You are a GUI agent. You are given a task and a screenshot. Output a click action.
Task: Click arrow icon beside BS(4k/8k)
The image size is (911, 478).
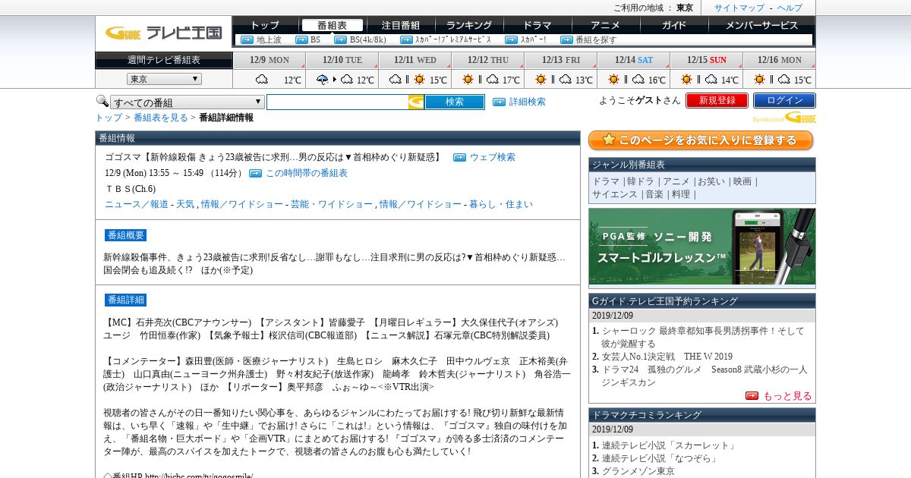pyautogui.click(x=341, y=39)
